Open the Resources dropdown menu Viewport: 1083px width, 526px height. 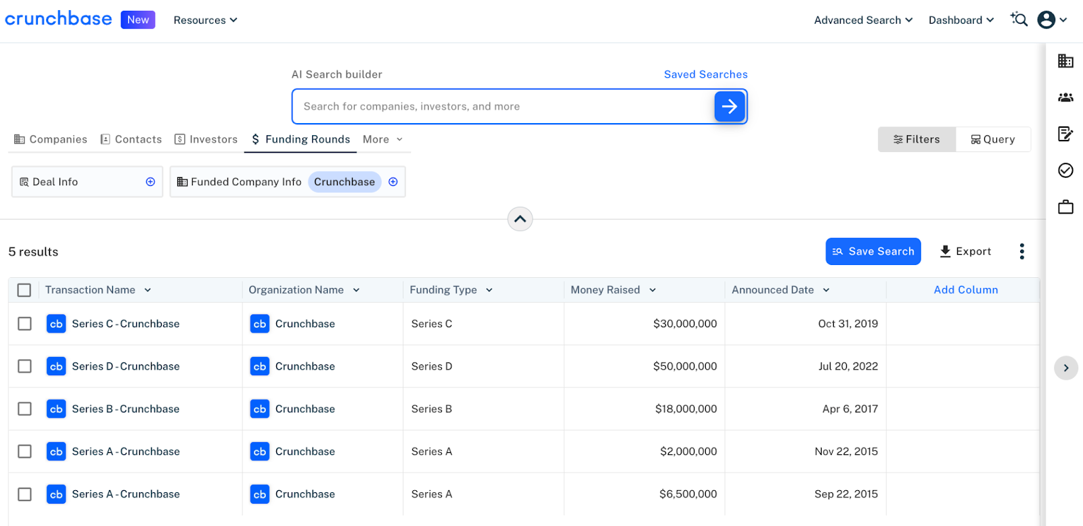[x=205, y=20]
